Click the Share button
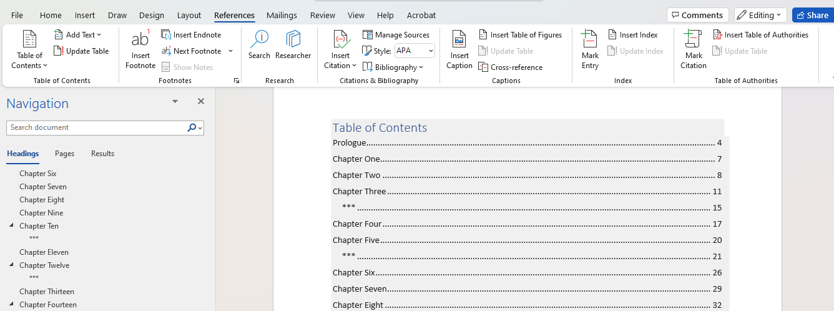 coord(812,15)
